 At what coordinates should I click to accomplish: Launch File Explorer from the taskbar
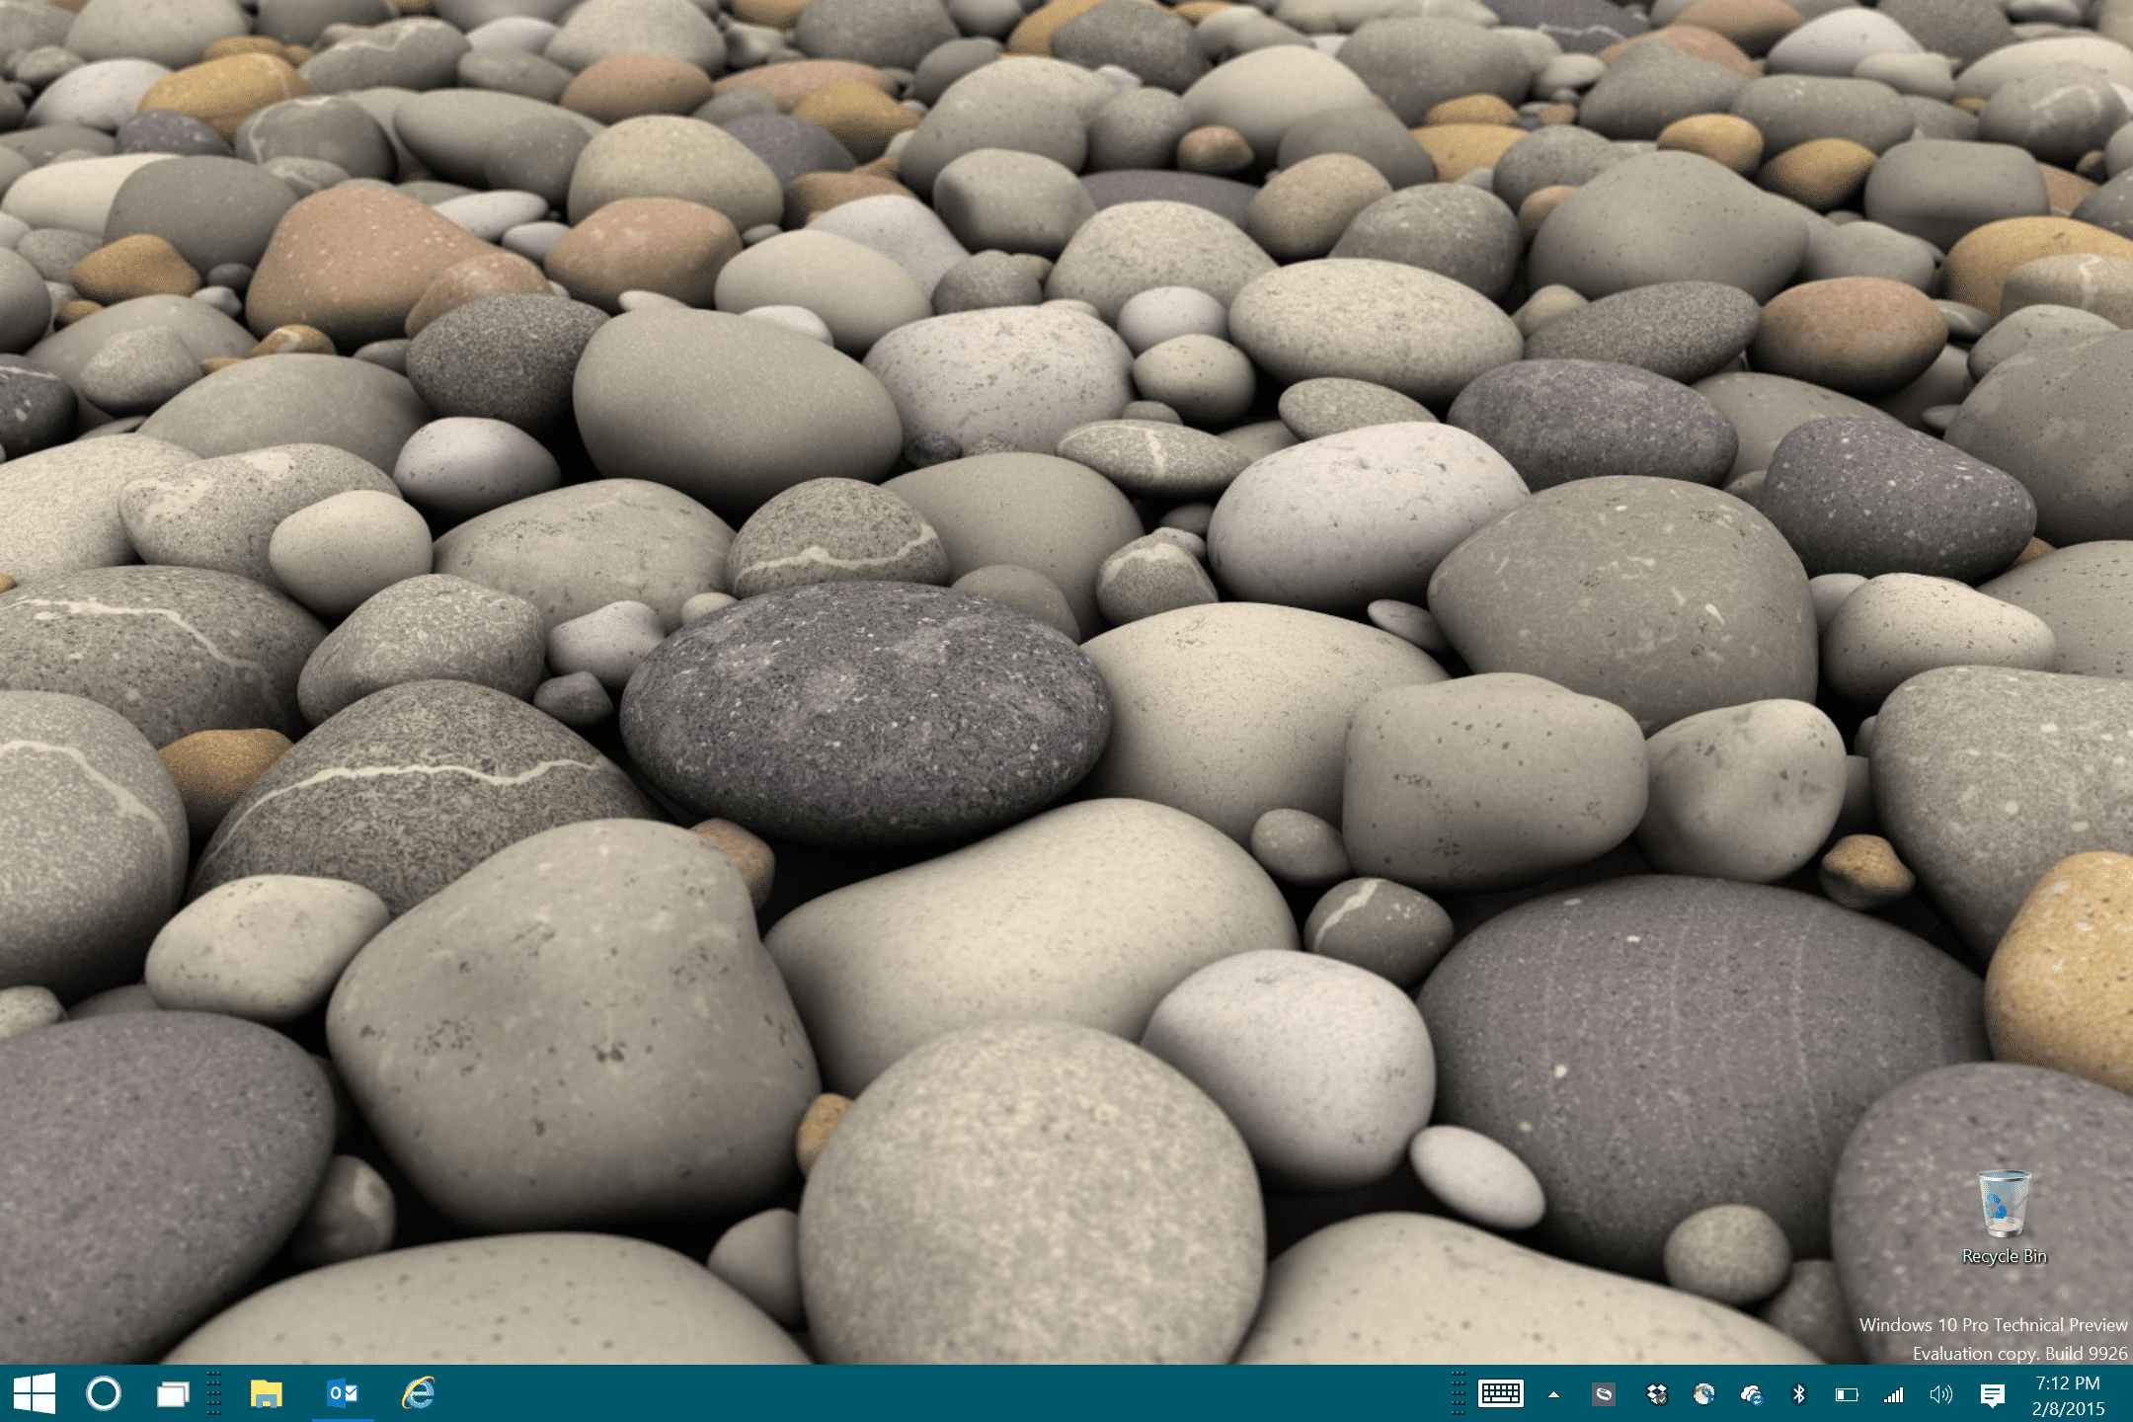click(266, 1394)
